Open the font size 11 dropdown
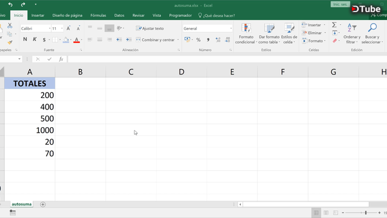The image size is (387, 218). pyautogui.click(x=62, y=28)
